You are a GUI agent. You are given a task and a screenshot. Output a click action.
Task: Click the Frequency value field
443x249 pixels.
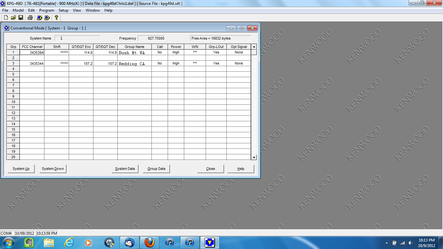pos(152,38)
